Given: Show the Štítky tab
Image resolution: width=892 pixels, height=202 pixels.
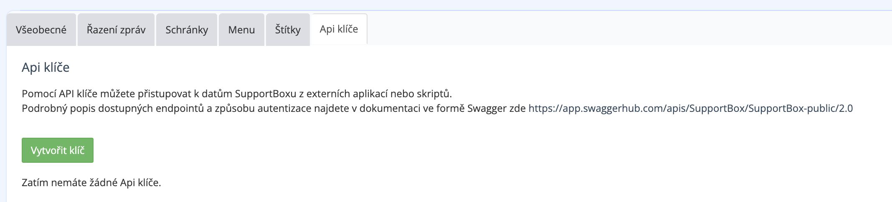Looking at the screenshot, I should tap(288, 30).
